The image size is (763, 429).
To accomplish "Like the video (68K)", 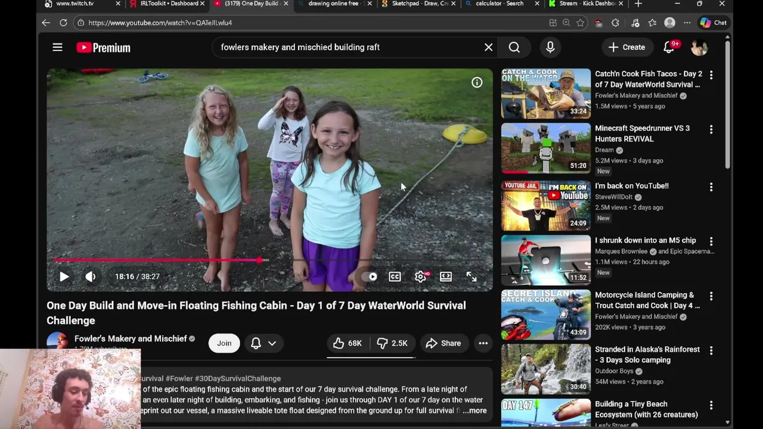I will click(x=348, y=343).
